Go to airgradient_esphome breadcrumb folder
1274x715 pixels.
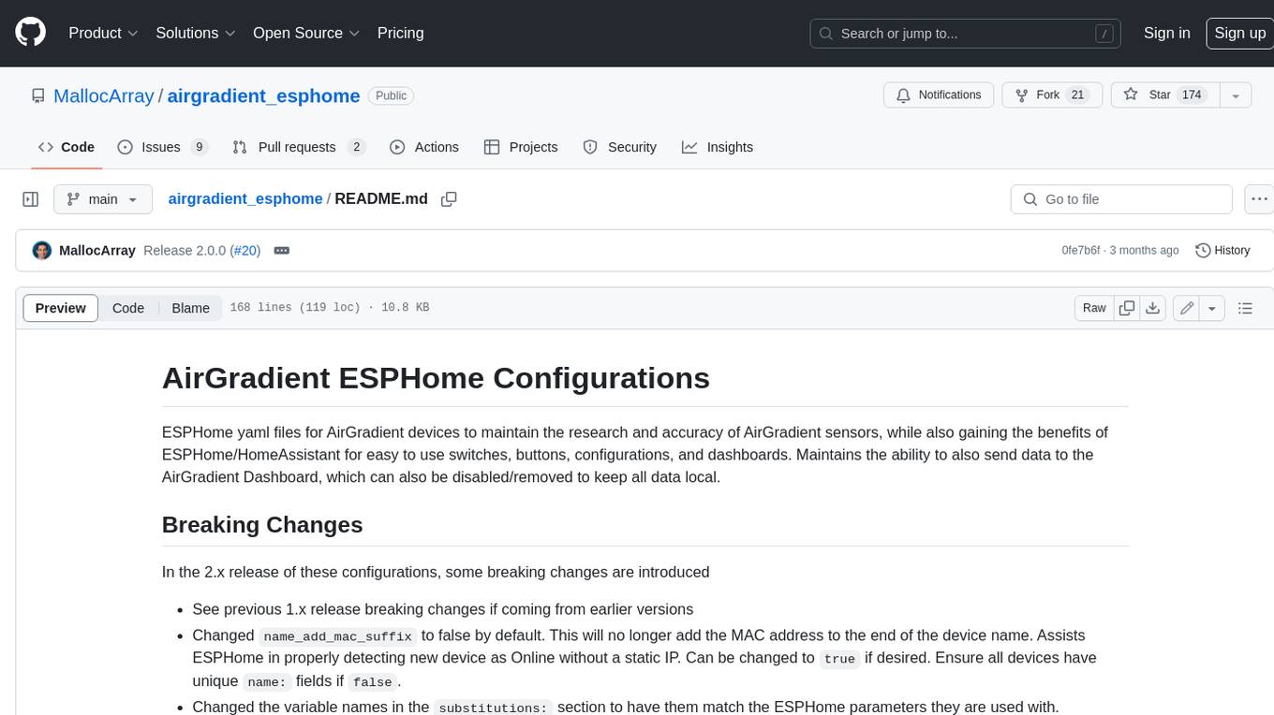[x=245, y=198]
